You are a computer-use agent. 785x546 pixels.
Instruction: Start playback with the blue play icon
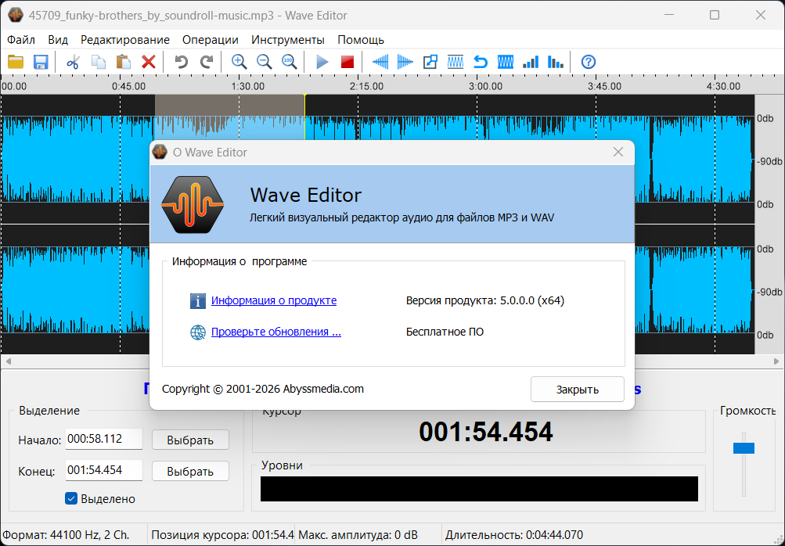(x=322, y=62)
